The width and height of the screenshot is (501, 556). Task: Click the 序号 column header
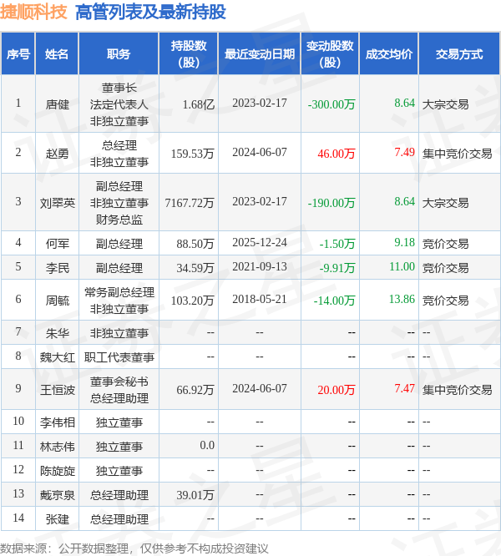pos(18,54)
